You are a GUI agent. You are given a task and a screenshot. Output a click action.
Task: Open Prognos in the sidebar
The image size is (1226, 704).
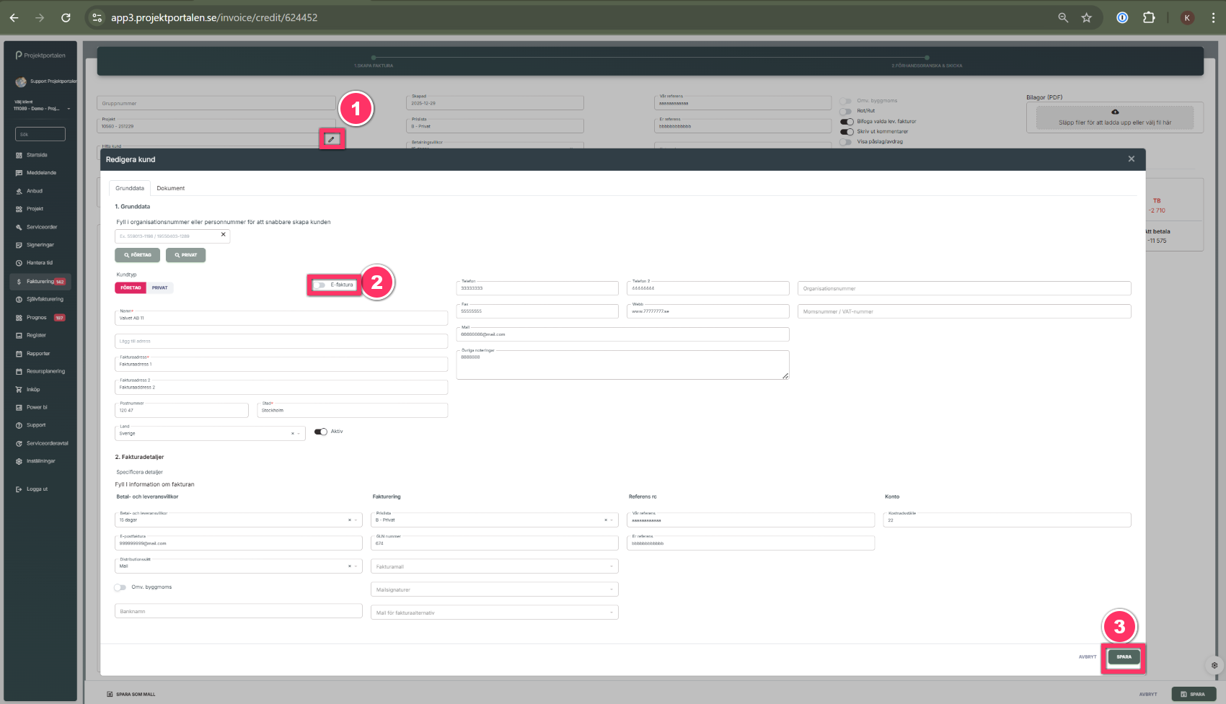click(37, 318)
